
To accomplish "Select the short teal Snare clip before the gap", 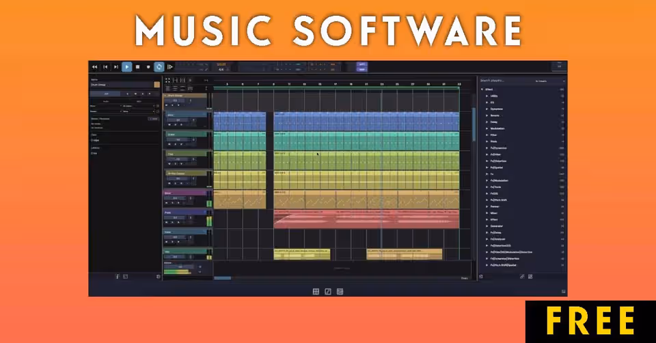I will tap(240, 141).
